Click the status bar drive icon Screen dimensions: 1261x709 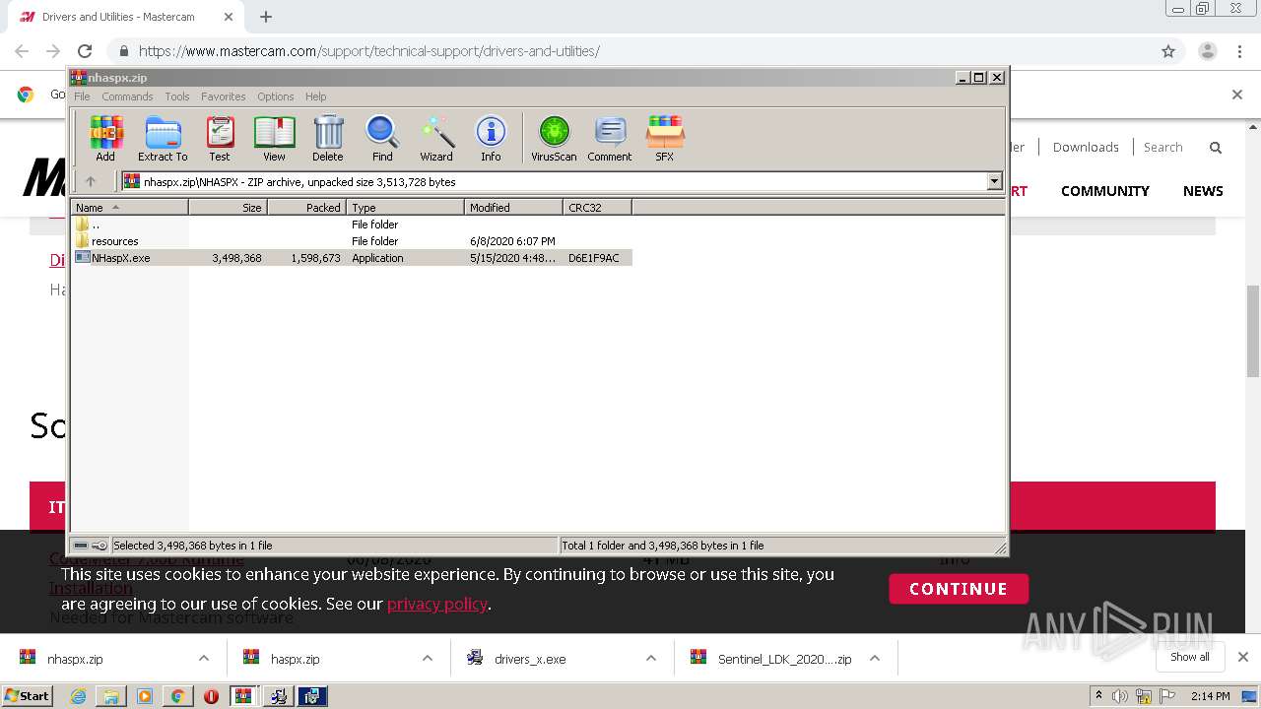82,546
